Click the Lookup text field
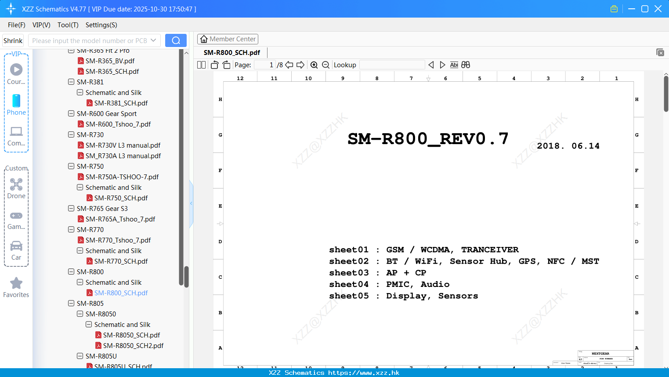The image size is (669, 377). pyautogui.click(x=392, y=65)
